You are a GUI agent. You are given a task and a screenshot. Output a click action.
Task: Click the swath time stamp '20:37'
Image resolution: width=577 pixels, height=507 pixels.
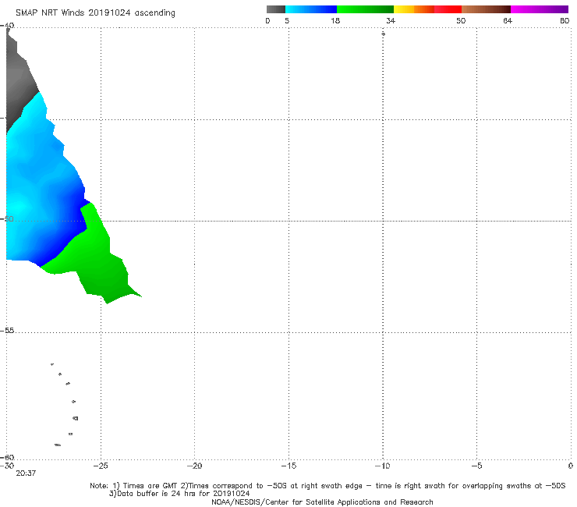pos(26,473)
